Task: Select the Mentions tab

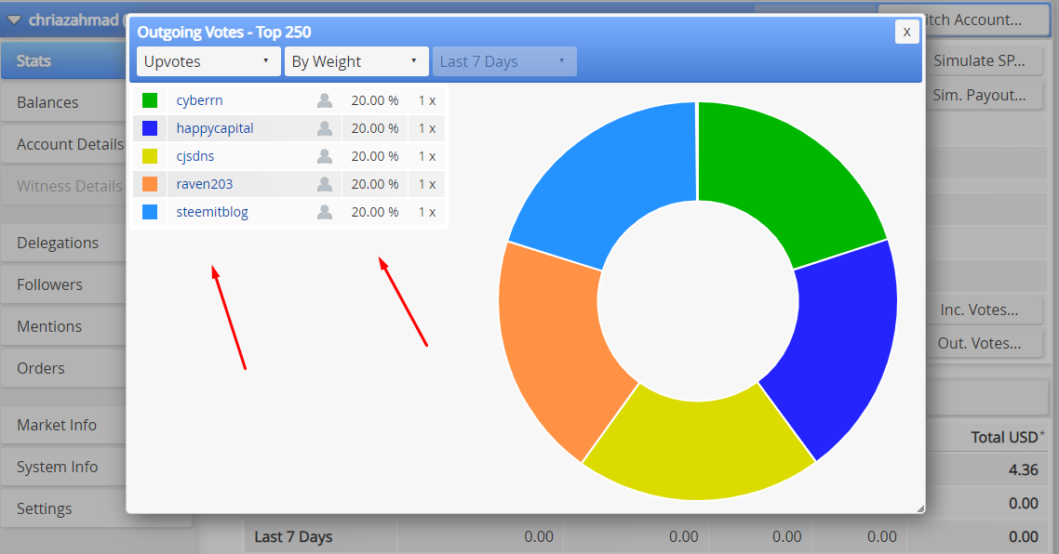Action: (x=63, y=326)
